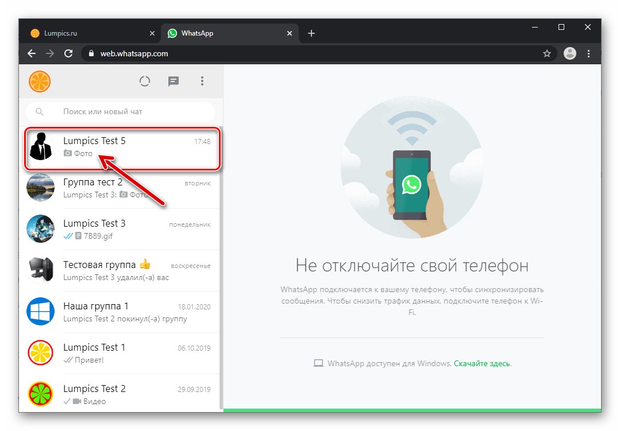620x431 pixels.
Task: Start a new chat via the chat icon
Action: [173, 81]
